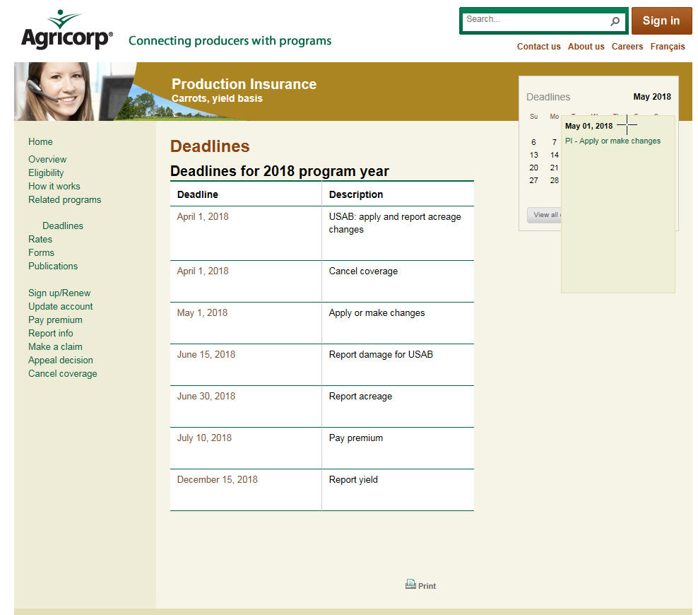This screenshot has height=615, width=698.
Task: Open the Publications page
Action: tap(53, 266)
